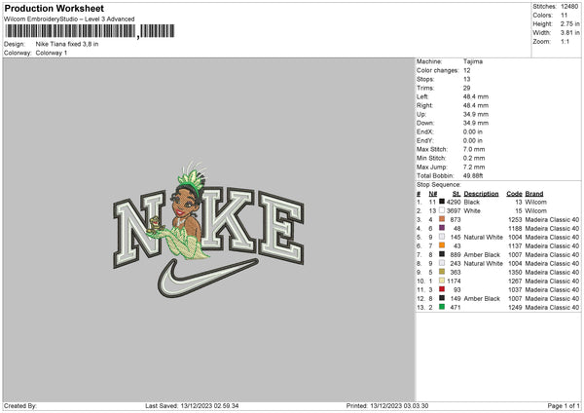Select the Color changes value 12

pos(466,70)
